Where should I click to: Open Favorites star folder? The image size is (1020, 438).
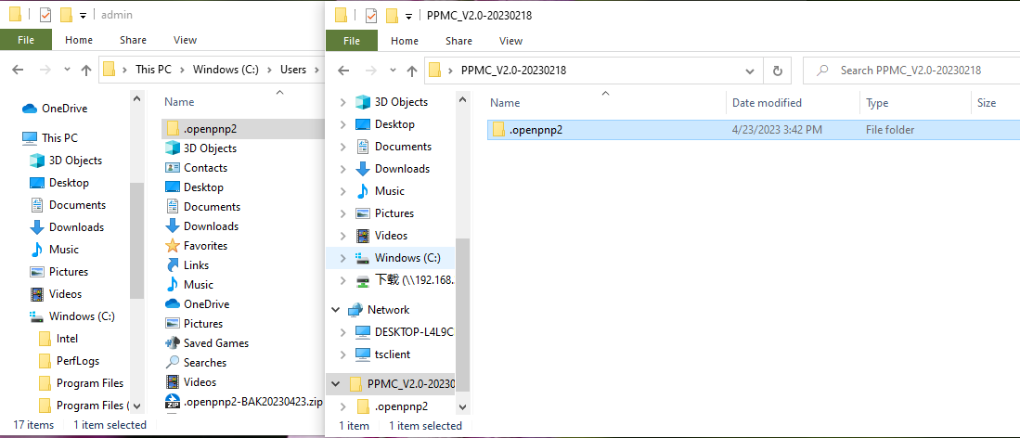pyautogui.click(x=205, y=246)
